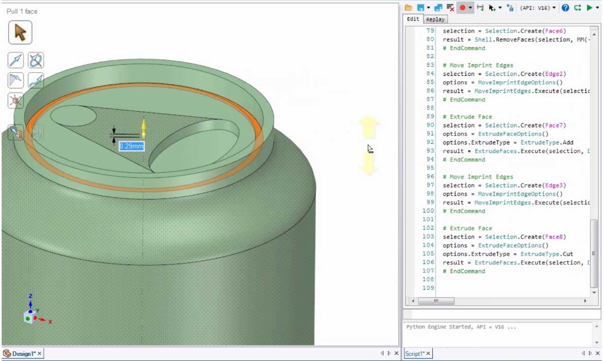This screenshot has width=604, height=361.
Task: Expand the run options dropdown arrow
Action: pyautogui.click(x=597, y=8)
